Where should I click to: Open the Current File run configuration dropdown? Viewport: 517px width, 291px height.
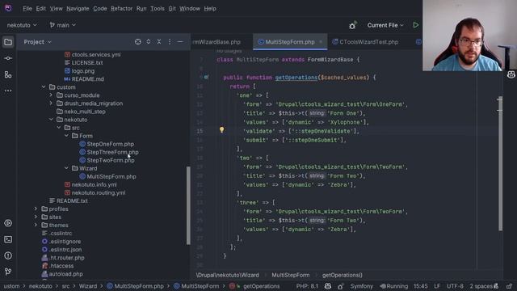coord(385,25)
